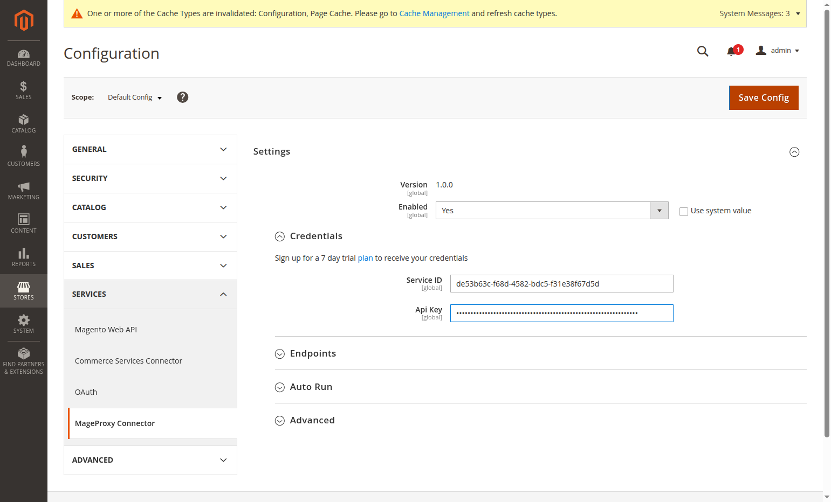The image size is (831, 502).
Task: Expand the CUSTOMERS config tab
Action: click(150, 237)
